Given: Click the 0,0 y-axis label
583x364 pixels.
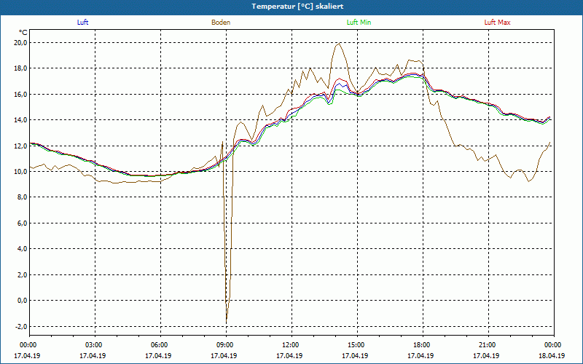Looking at the screenshot, I should (23, 301).
